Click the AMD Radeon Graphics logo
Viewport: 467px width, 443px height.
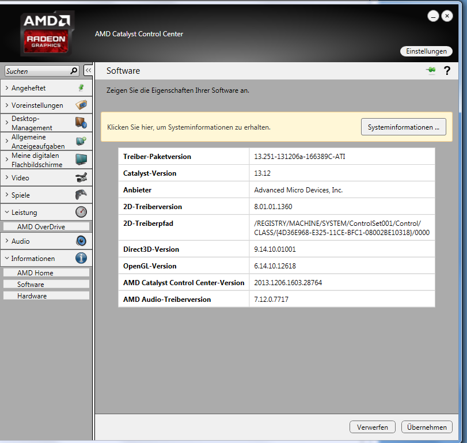coord(47,33)
